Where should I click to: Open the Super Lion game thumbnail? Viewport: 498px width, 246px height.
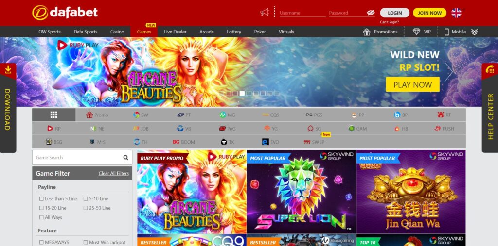302,192
